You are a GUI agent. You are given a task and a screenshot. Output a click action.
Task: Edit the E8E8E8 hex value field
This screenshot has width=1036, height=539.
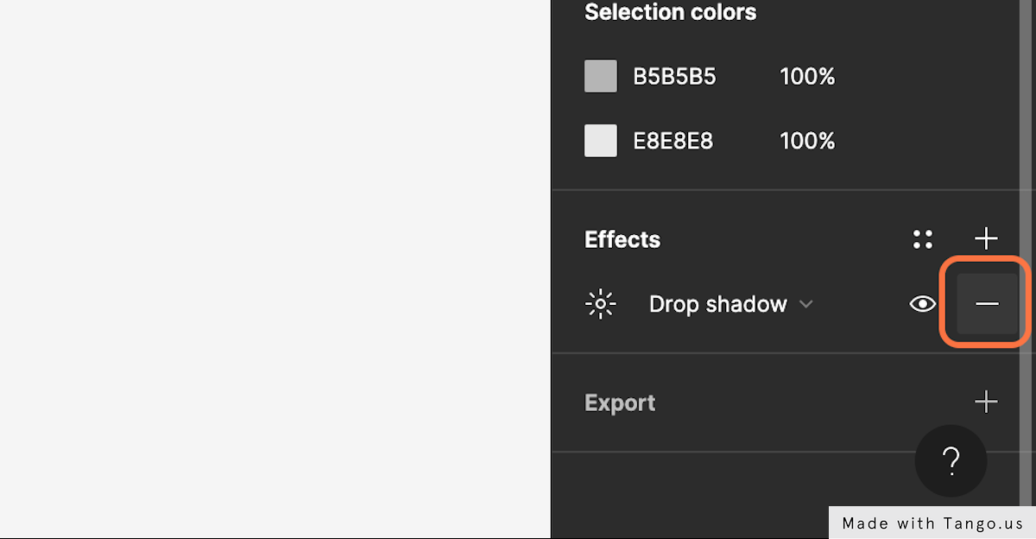673,141
